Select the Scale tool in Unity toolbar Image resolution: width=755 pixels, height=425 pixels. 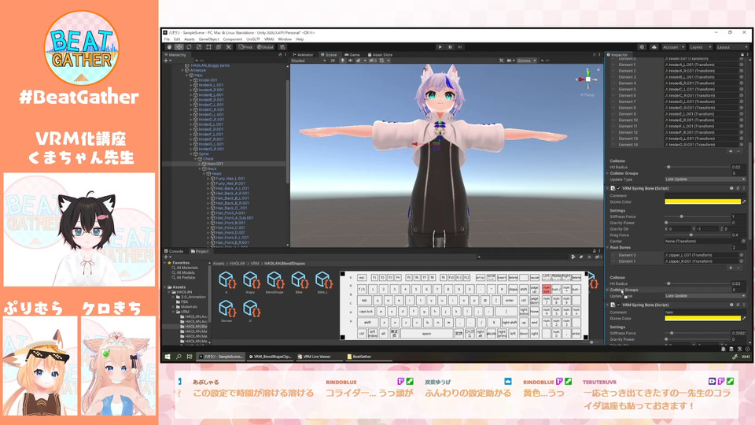(x=198, y=47)
